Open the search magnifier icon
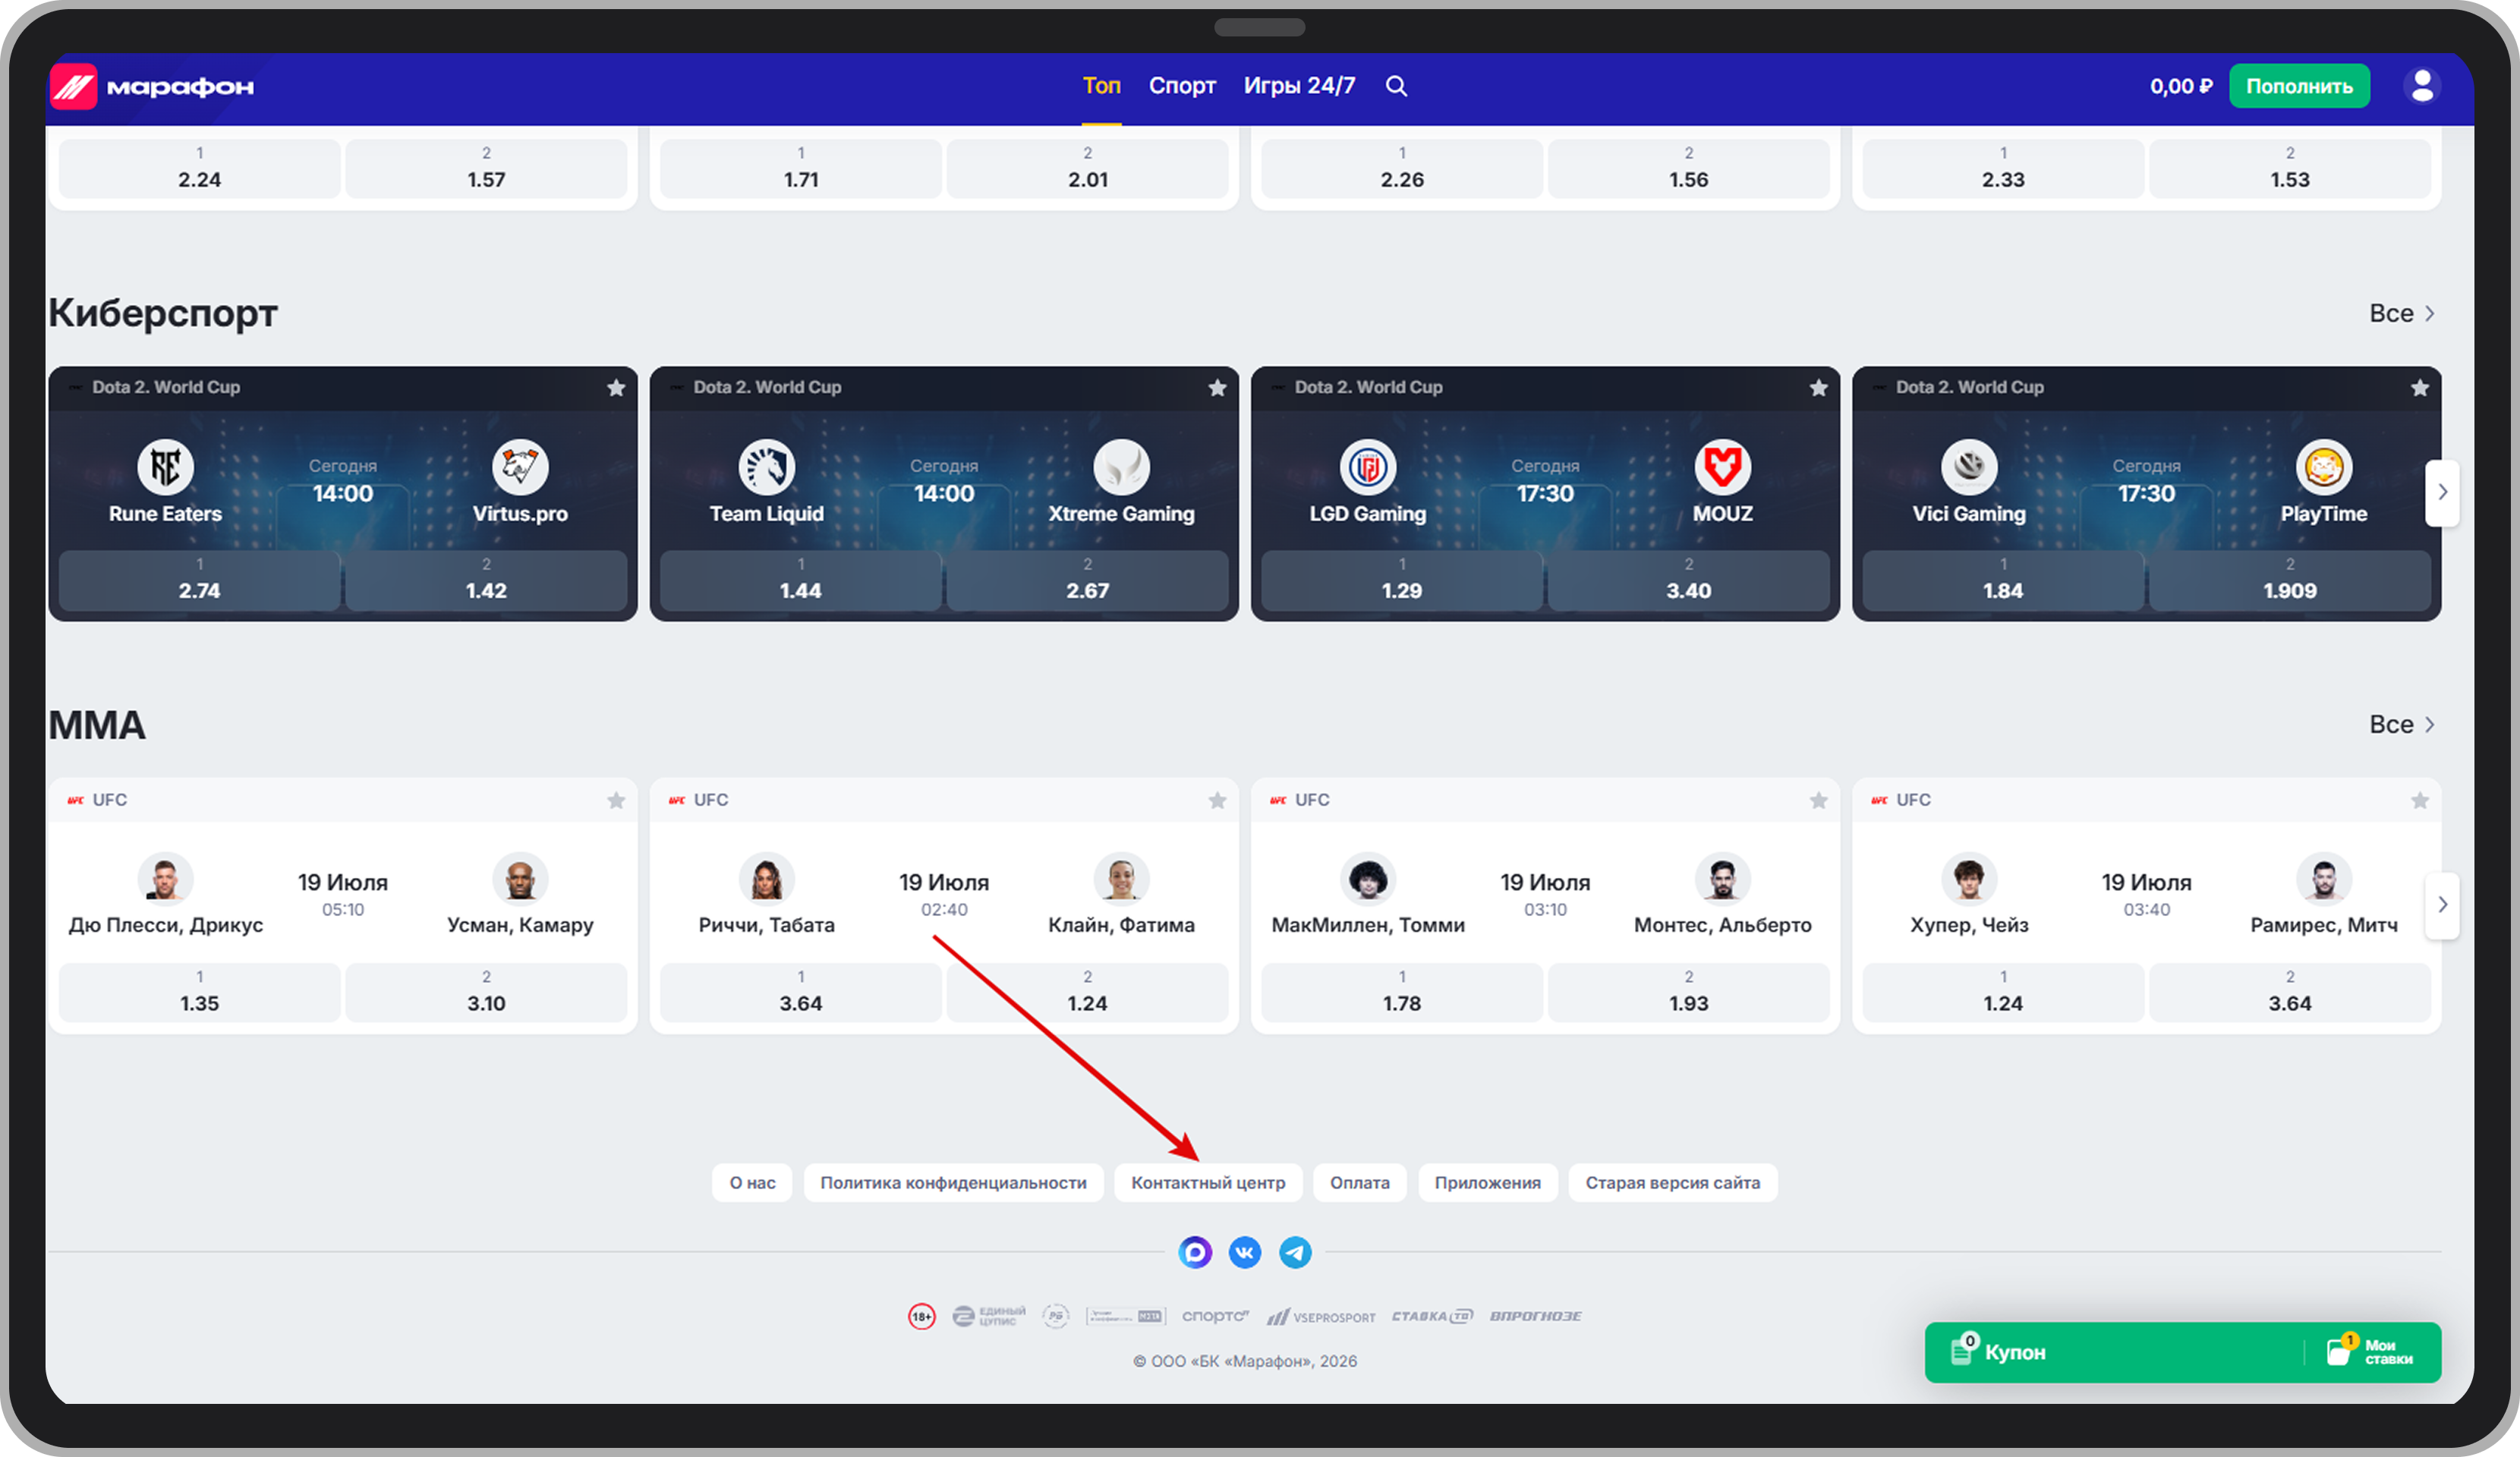 coord(1396,86)
